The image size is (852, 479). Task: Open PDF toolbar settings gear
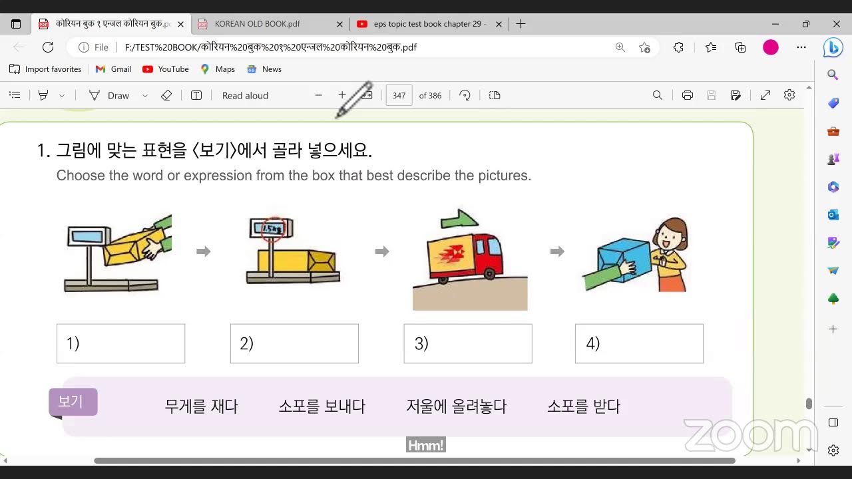pos(789,95)
